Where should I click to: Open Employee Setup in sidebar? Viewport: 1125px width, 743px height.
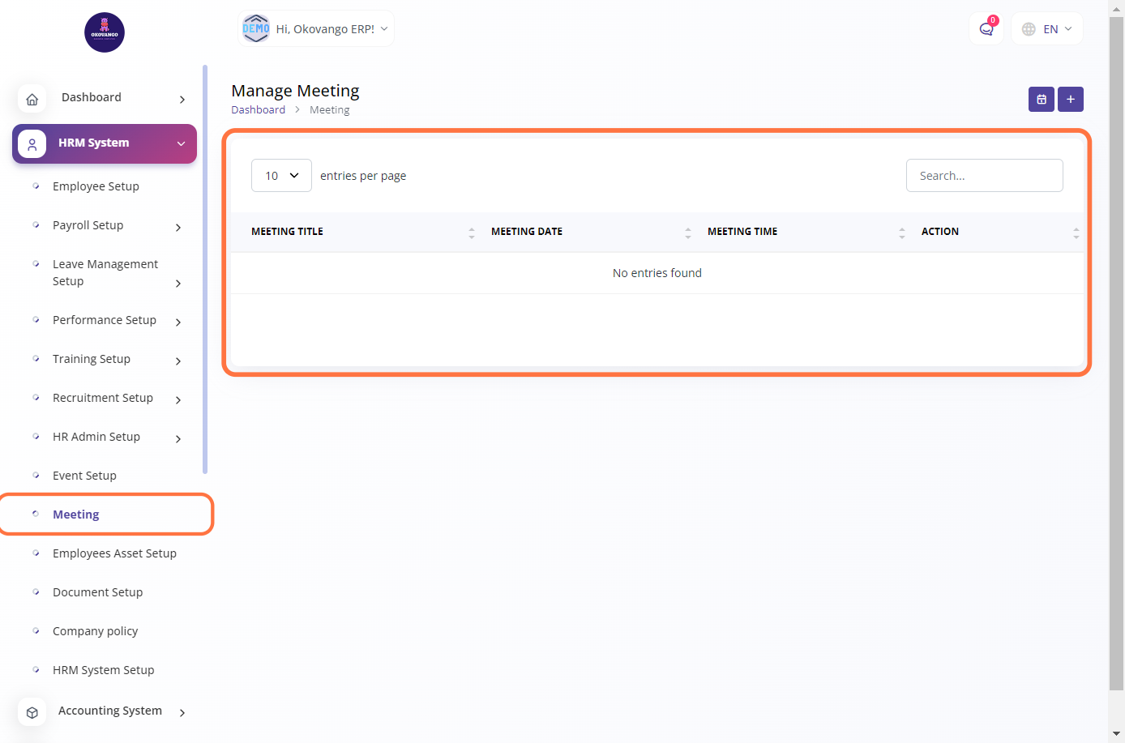point(96,186)
